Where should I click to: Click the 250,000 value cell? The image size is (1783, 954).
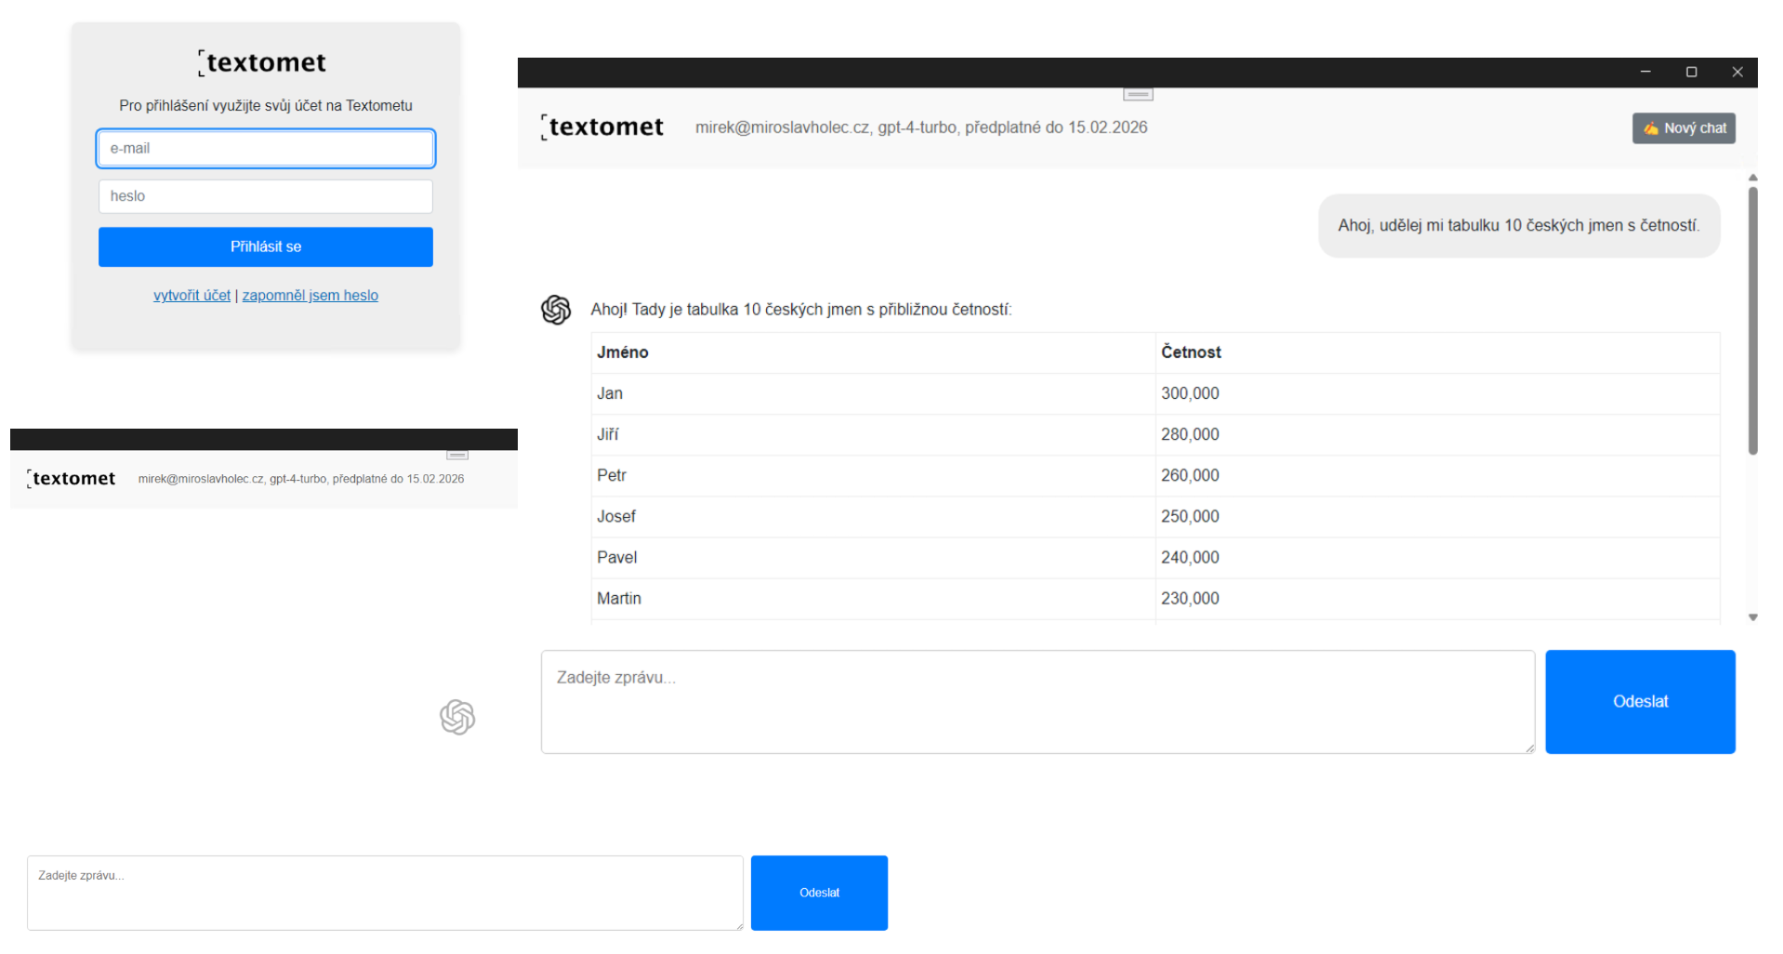1437,516
